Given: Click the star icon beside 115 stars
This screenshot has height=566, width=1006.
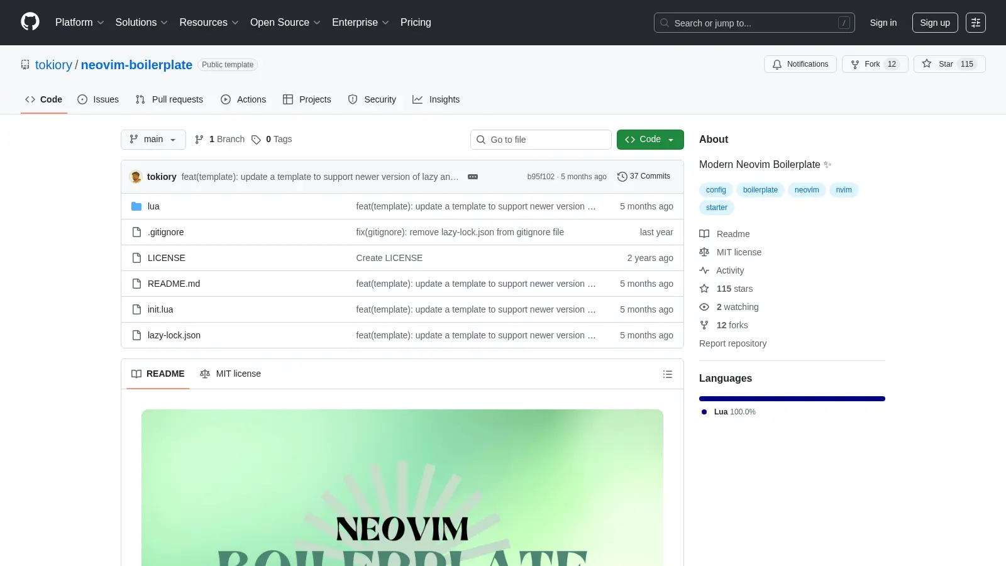Looking at the screenshot, I should [704, 289].
